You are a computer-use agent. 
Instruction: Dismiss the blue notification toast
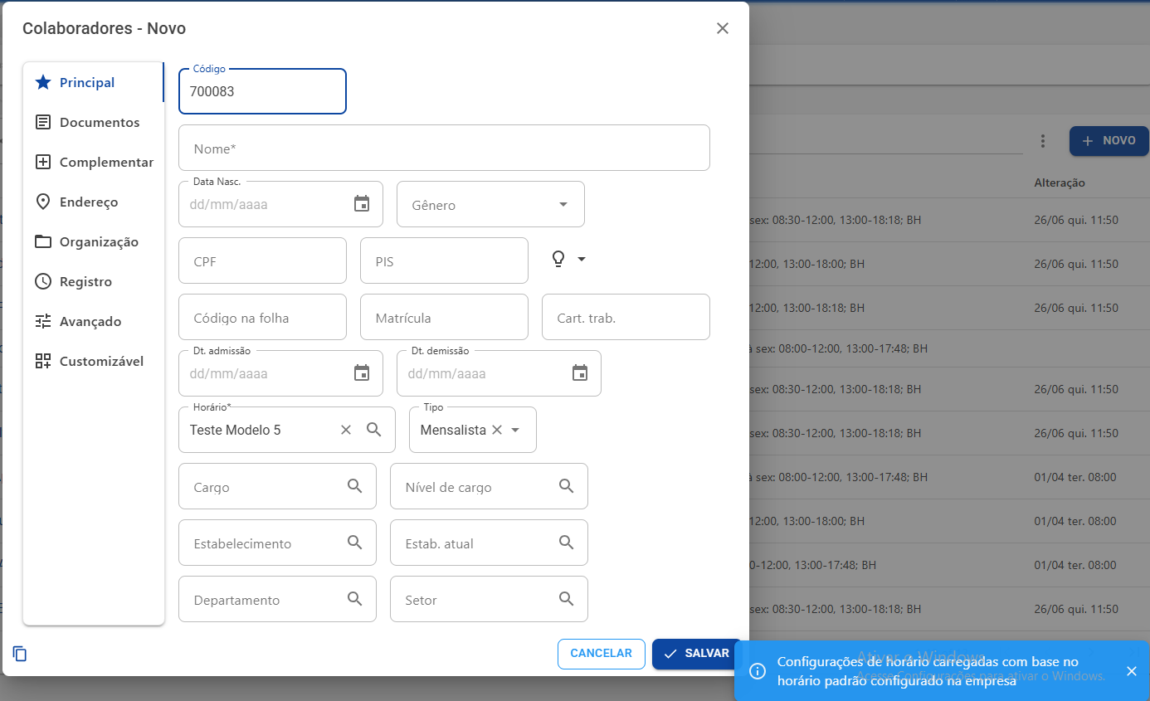tap(1132, 671)
